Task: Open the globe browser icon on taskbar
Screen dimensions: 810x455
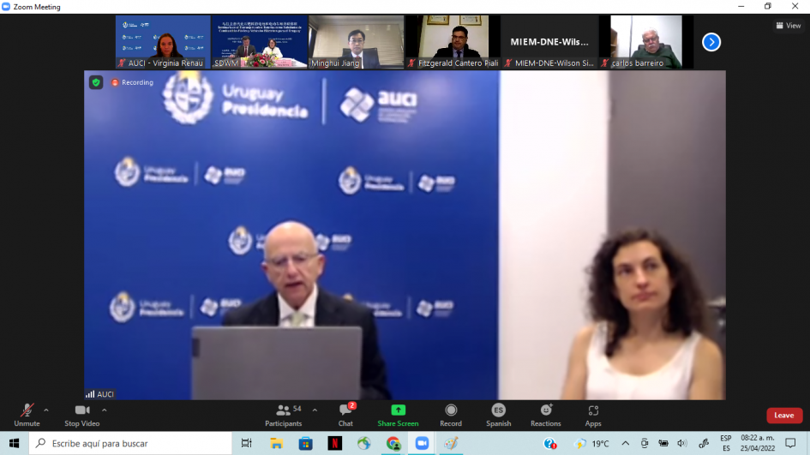Action: [363, 443]
